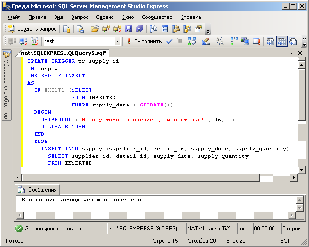
Task: Click the Connect server icon
Action: 12,41
